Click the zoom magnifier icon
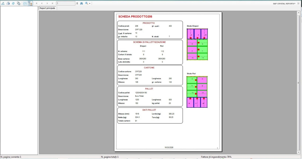302x159 pixels. (86, 3)
